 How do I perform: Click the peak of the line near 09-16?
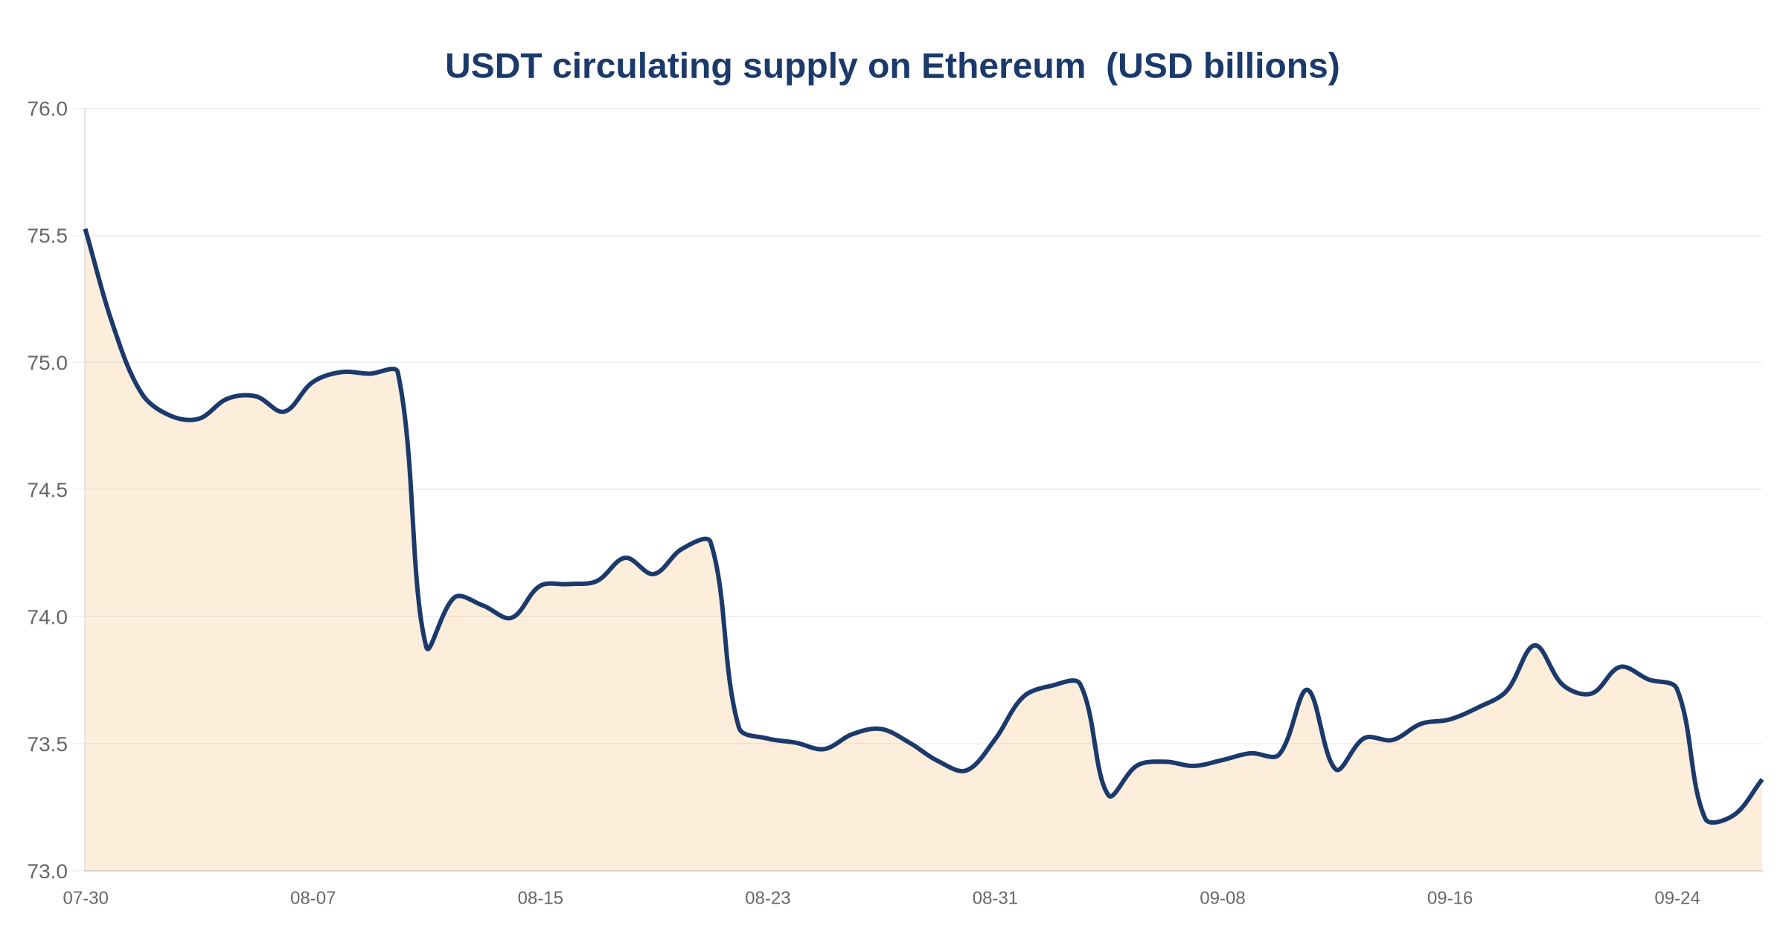tap(1535, 645)
